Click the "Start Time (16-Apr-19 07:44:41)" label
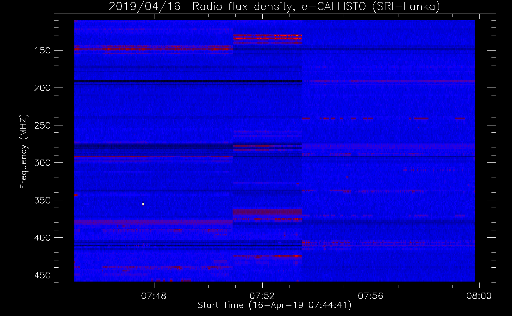 click(274, 305)
